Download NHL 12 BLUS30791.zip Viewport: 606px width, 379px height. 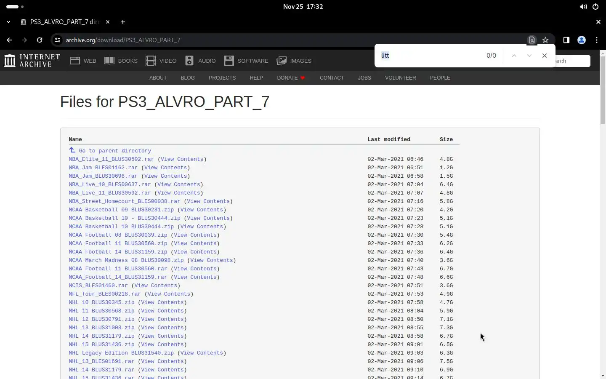tap(101, 319)
